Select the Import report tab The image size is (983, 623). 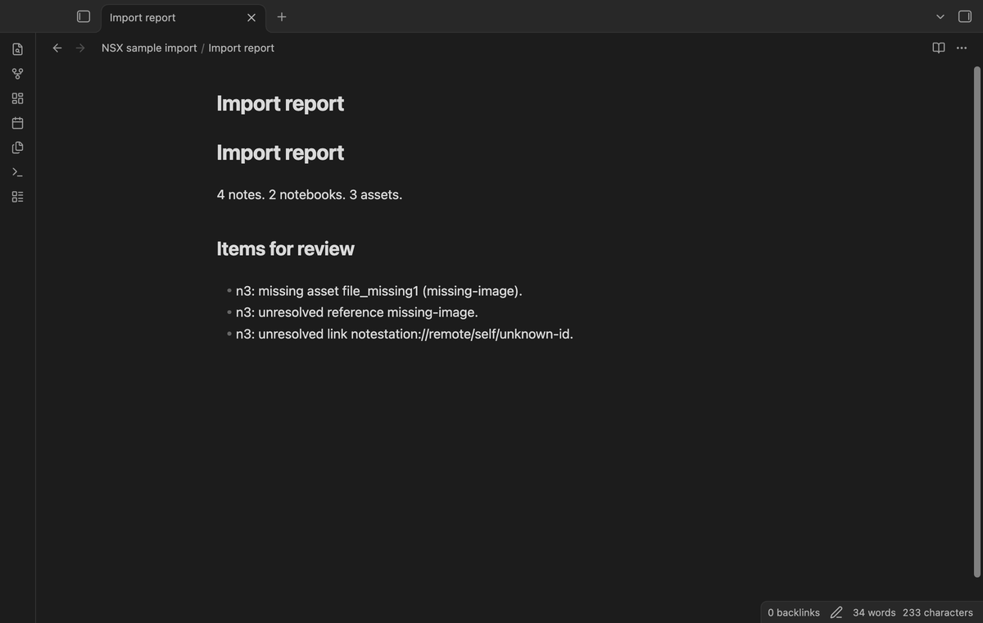pyautogui.click(x=183, y=18)
